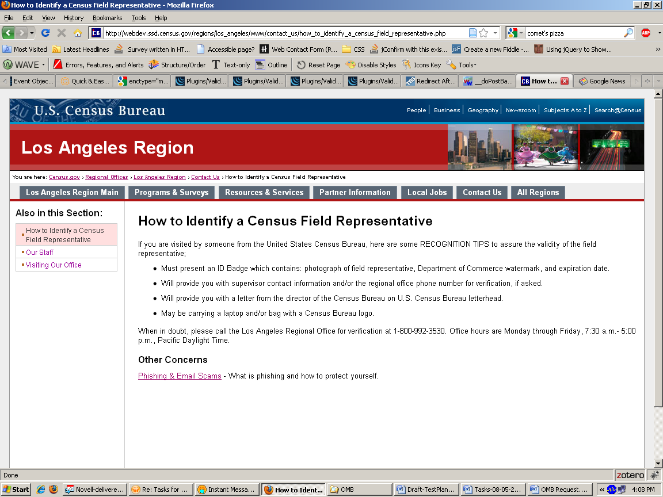Click the Windows Start button
The height and width of the screenshot is (497, 663).
[16, 490]
